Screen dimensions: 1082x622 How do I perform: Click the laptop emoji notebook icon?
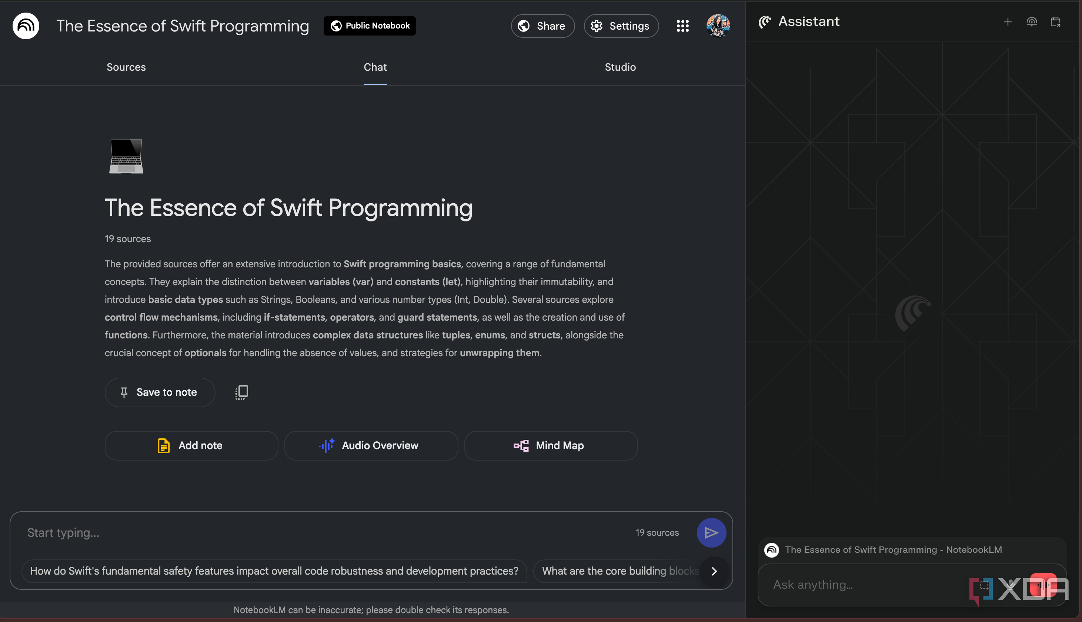(x=126, y=156)
